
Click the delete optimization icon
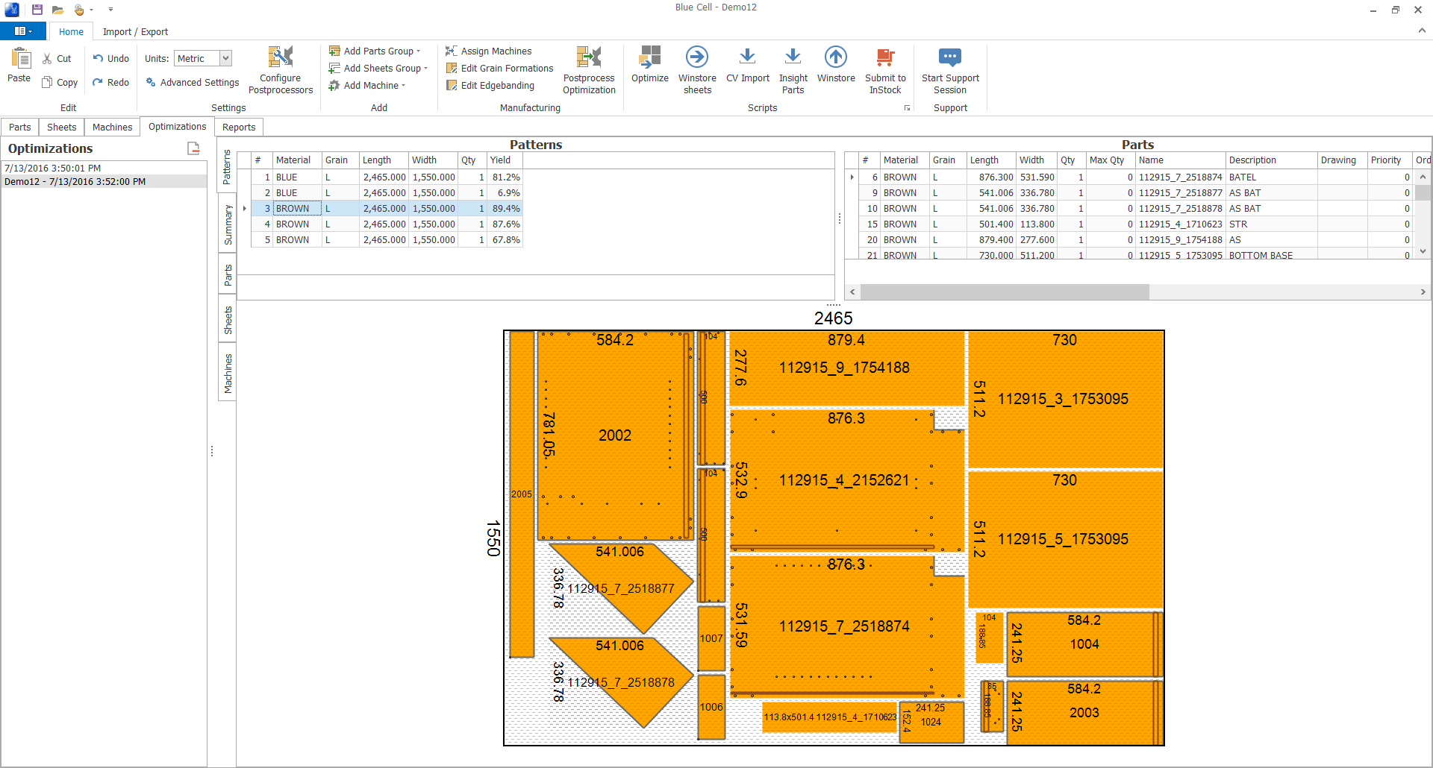[x=193, y=148]
